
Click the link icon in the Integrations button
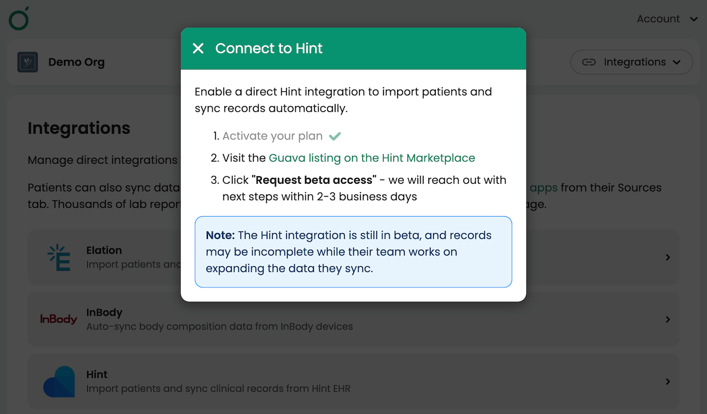(589, 62)
